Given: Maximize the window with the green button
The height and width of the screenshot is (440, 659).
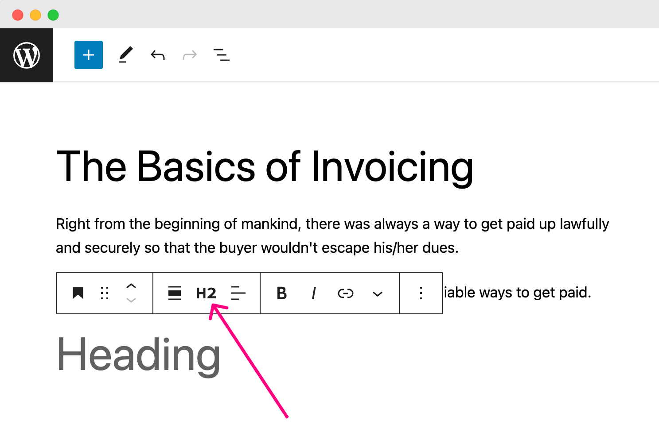Looking at the screenshot, I should pos(53,15).
